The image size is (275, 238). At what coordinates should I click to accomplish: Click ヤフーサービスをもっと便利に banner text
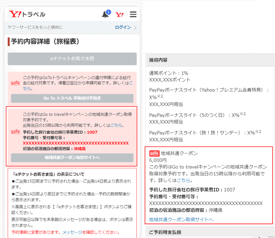click(35, 28)
